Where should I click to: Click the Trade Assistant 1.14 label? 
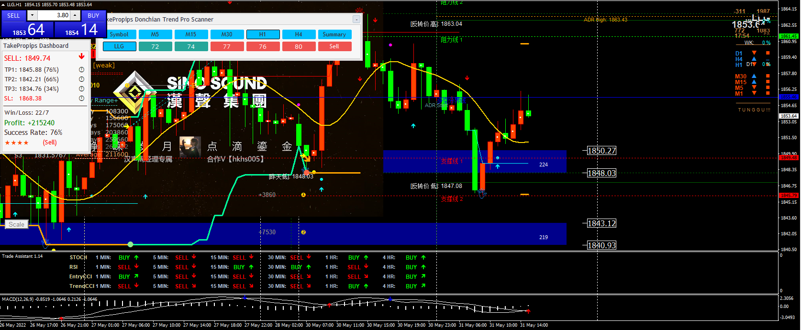[22, 256]
